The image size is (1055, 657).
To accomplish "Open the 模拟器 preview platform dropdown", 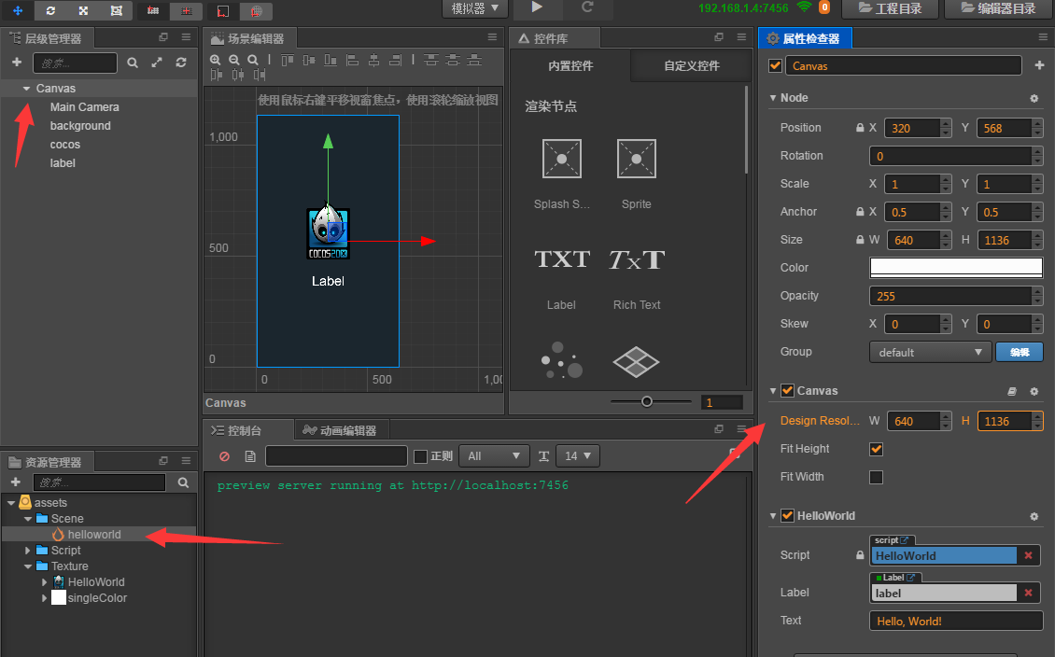I will (x=474, y=8).
